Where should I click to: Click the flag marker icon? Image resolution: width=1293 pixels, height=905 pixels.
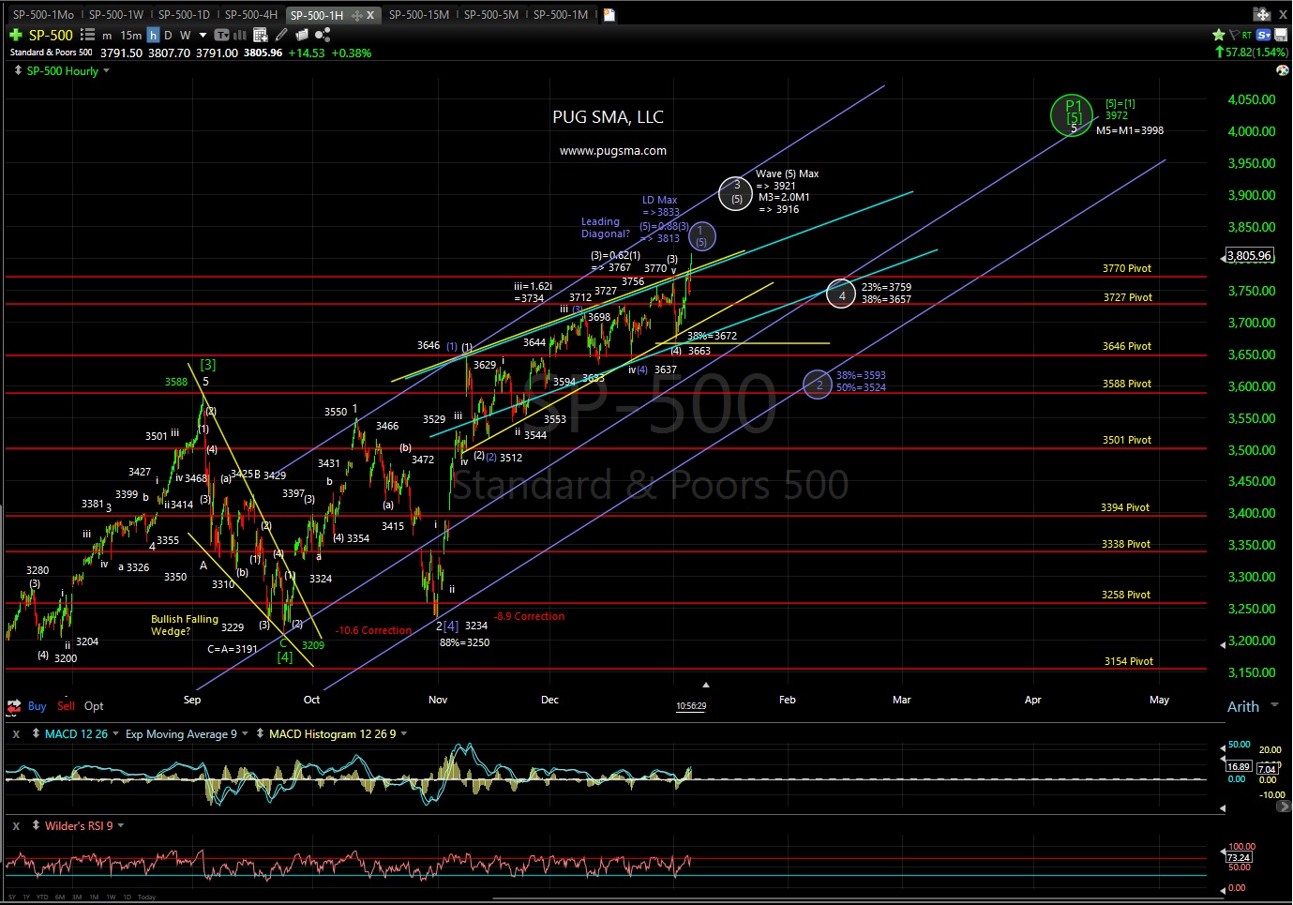[1233, 35]
